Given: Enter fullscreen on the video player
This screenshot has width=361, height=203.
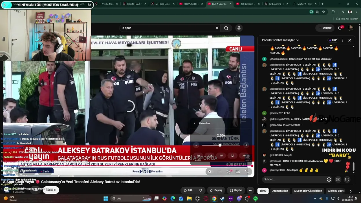Looking at the screenshot, I should [247, 171].
